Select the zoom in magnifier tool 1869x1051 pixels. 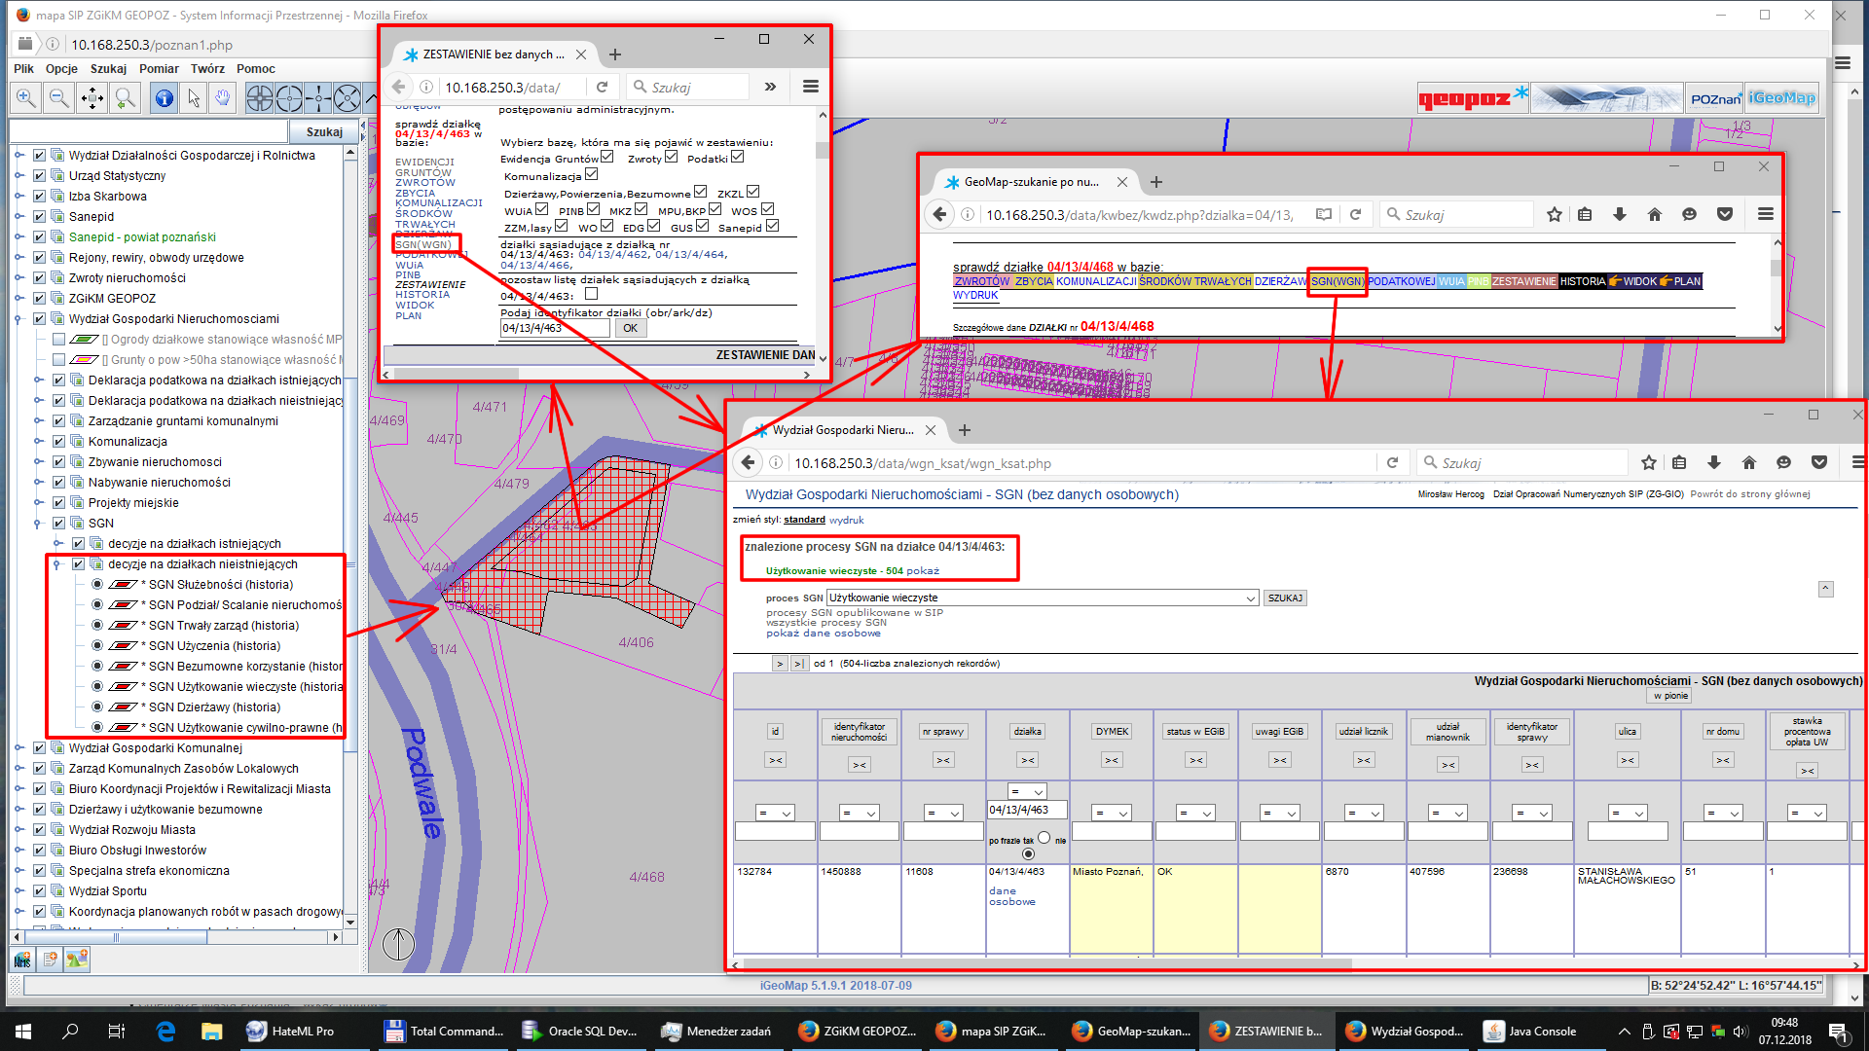click(x=26, y=98)
